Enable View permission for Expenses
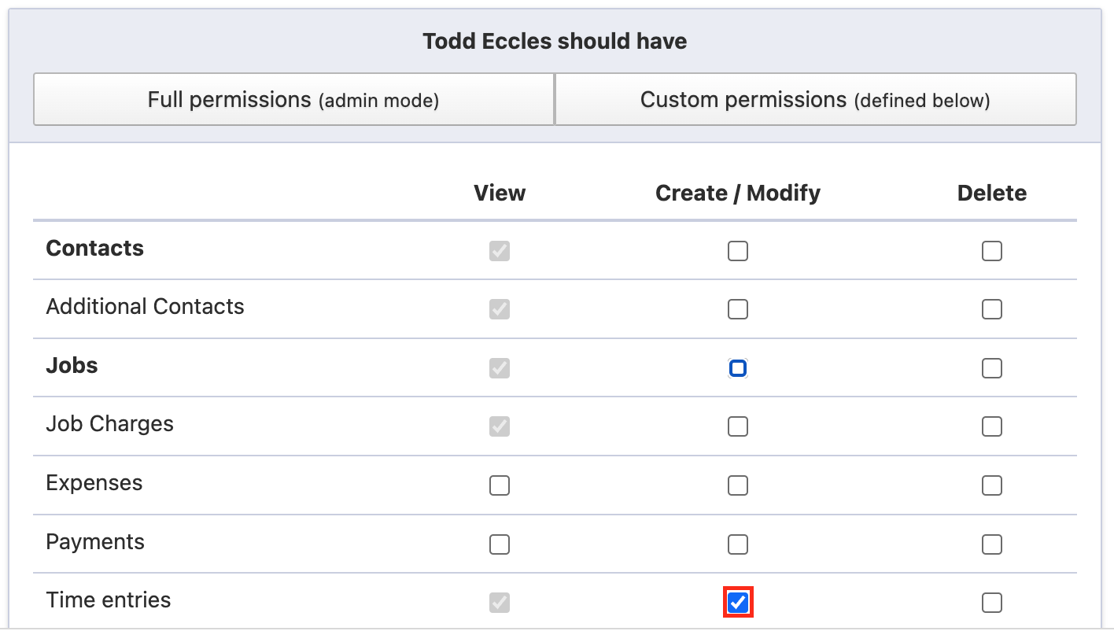Image resolution: width=1114 pixels, height=631 pixels. point(500,485)
